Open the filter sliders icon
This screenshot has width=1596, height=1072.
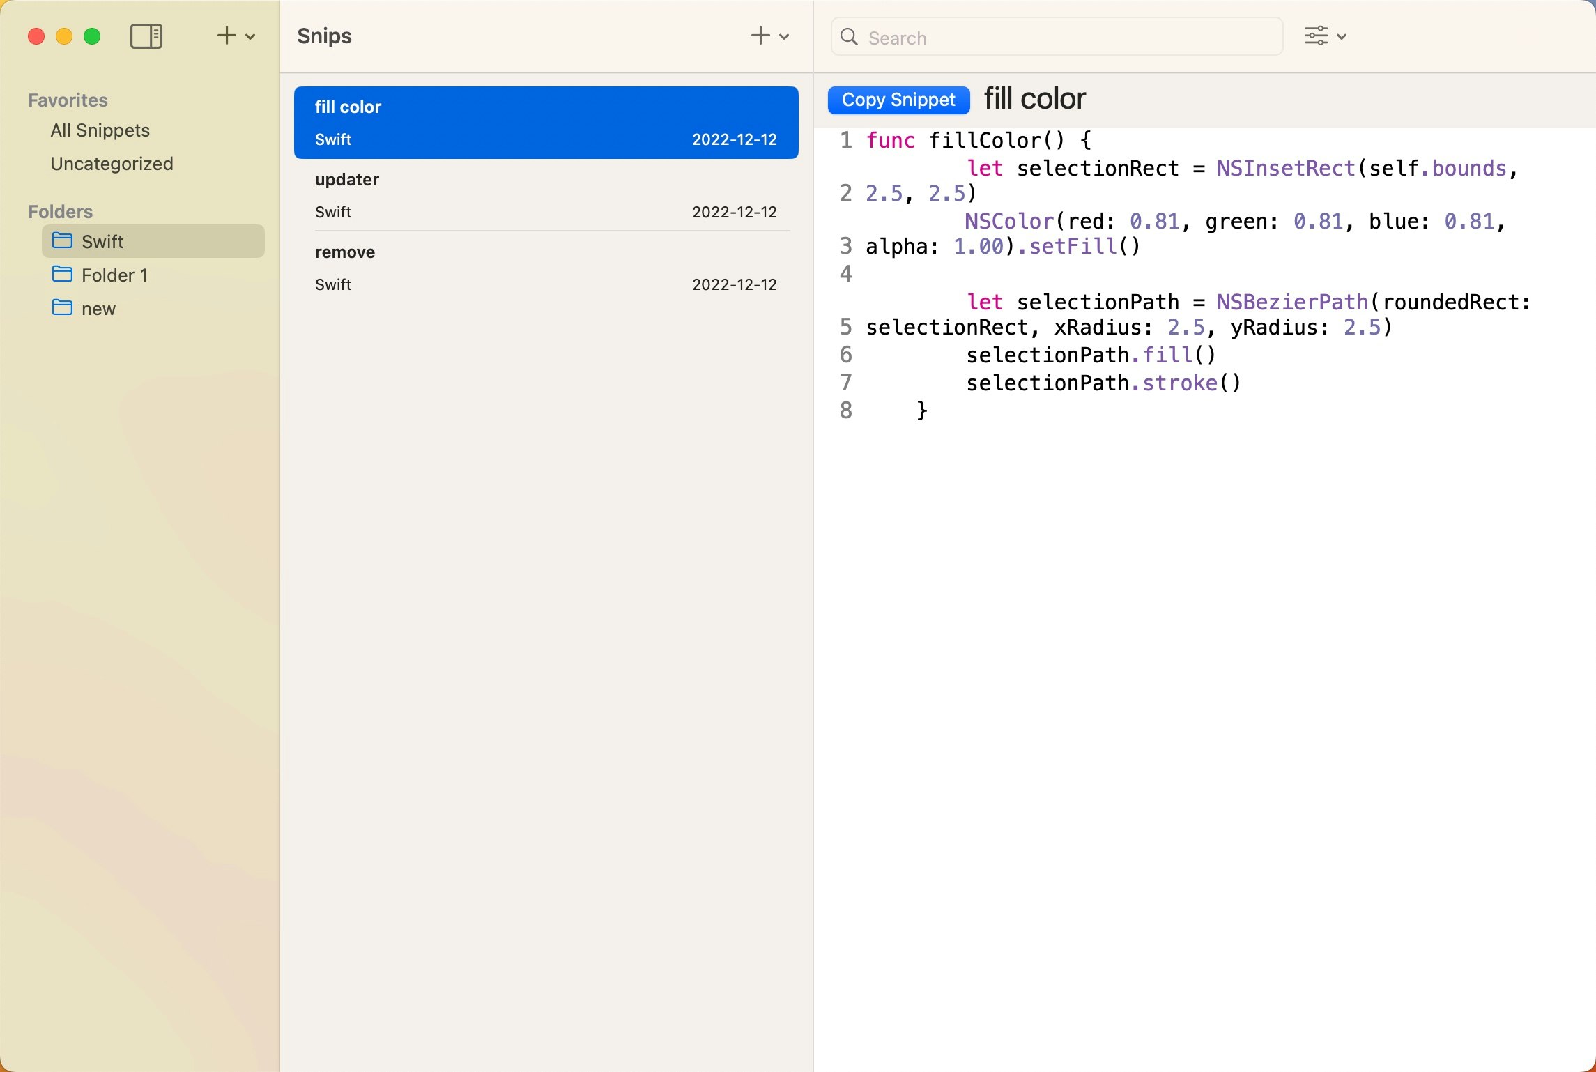tap(1316, 36)
